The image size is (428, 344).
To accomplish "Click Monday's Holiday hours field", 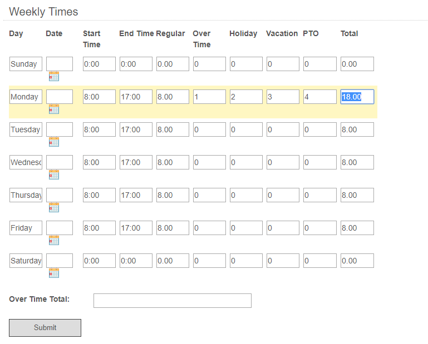I will pos(246,97).
